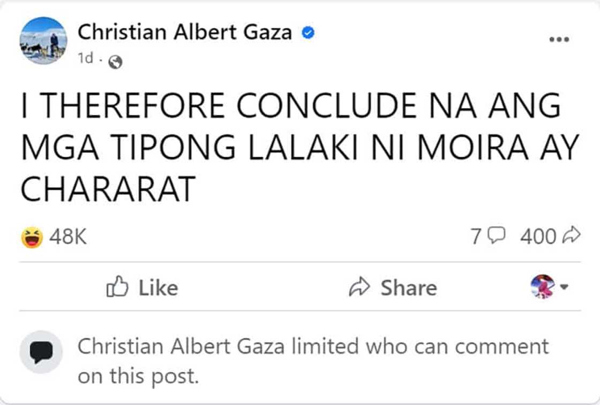Click the comment bubble icon beside 7

coord(497,235)
